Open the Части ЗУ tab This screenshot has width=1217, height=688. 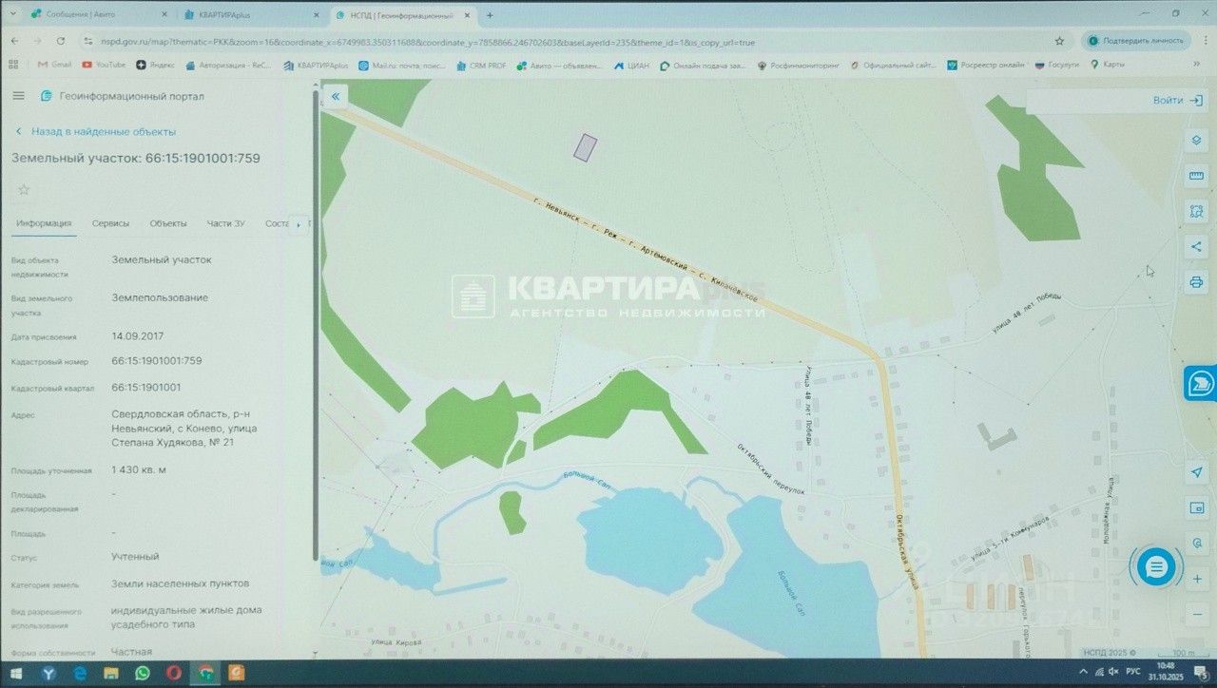pos(226,223)
